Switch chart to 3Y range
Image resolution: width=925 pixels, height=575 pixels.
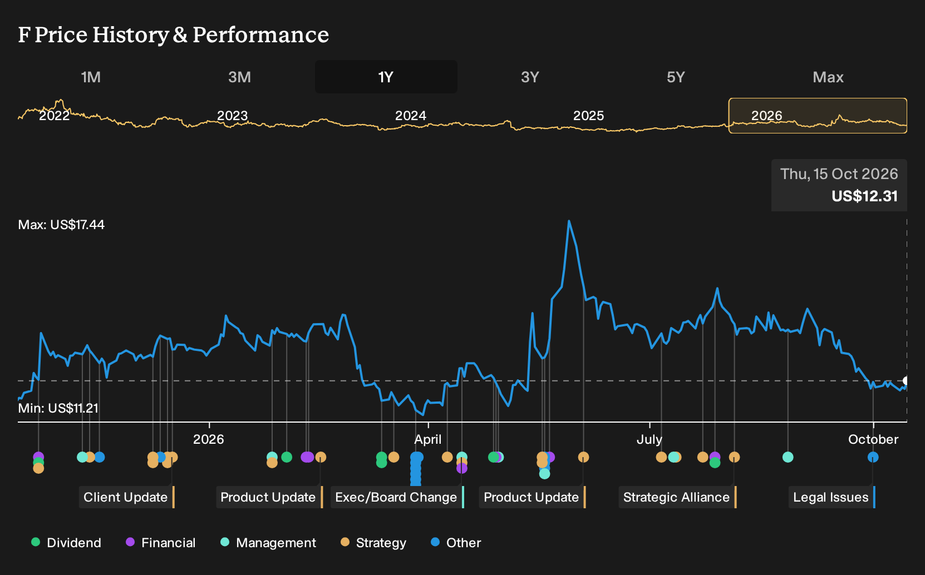tap(530, 77)
